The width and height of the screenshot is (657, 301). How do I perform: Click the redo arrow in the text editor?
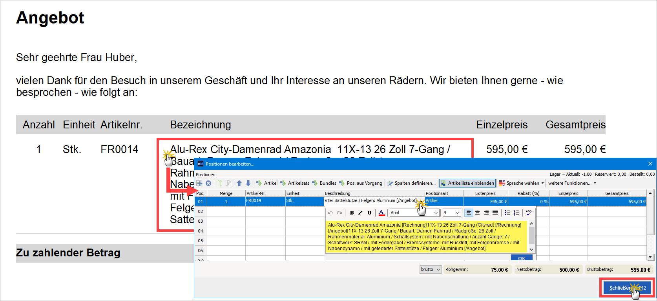click(339, 213)
